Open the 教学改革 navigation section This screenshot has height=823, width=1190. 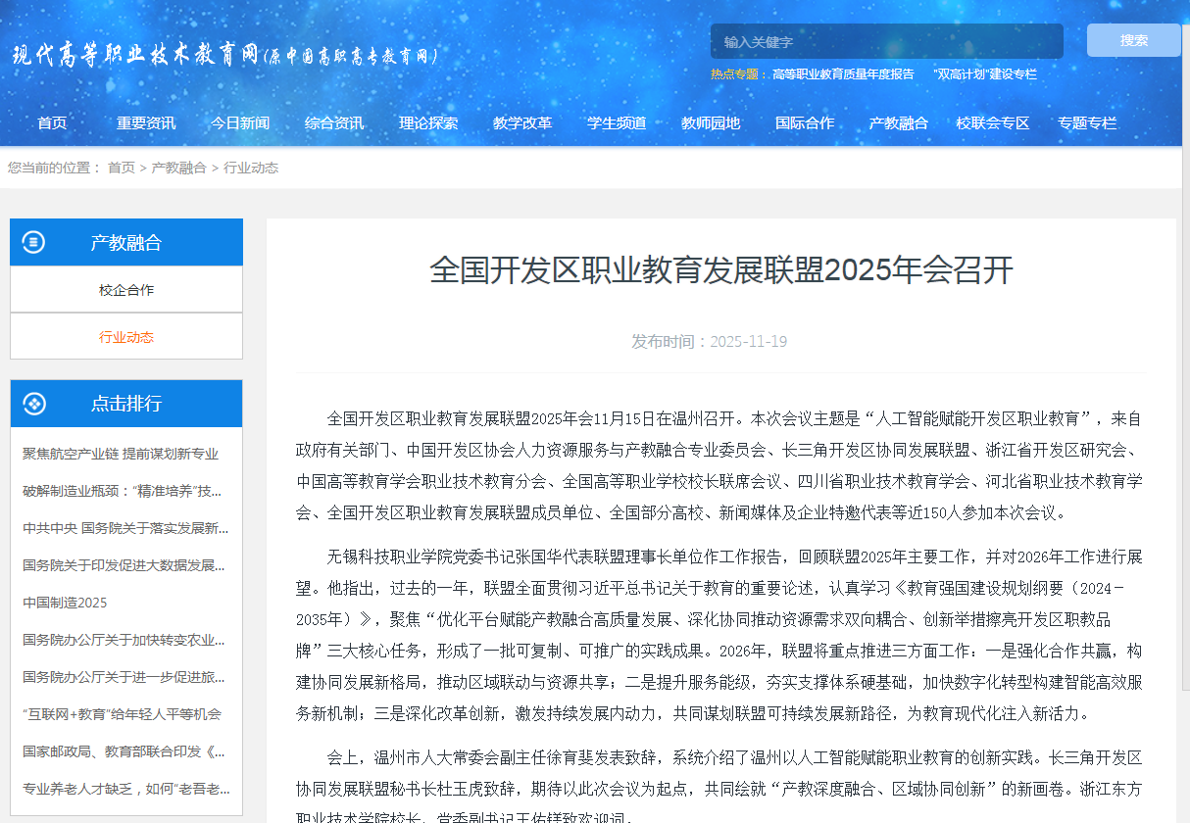coord(522,122)
